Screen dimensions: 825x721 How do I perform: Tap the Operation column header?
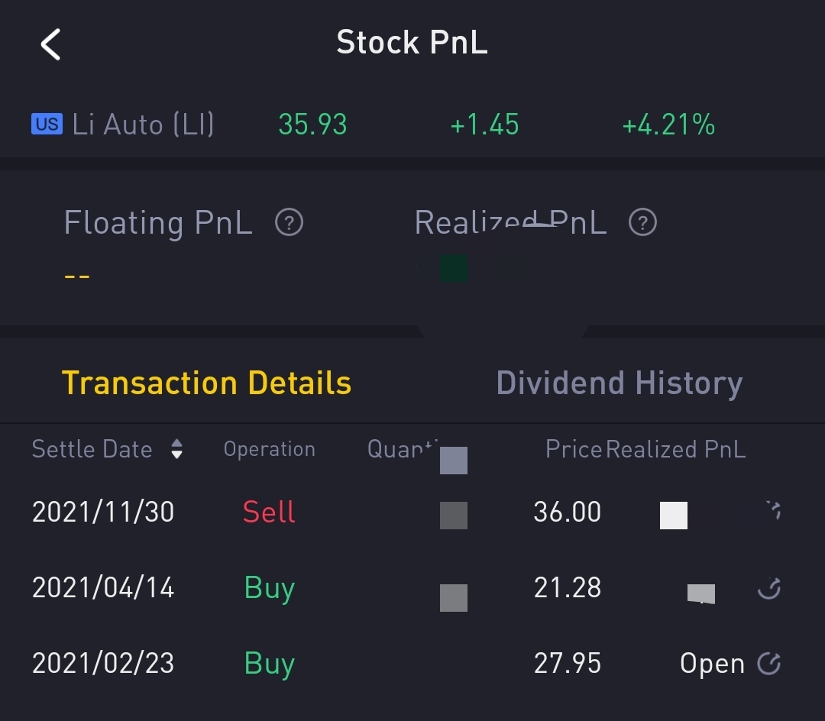(270, 449)
